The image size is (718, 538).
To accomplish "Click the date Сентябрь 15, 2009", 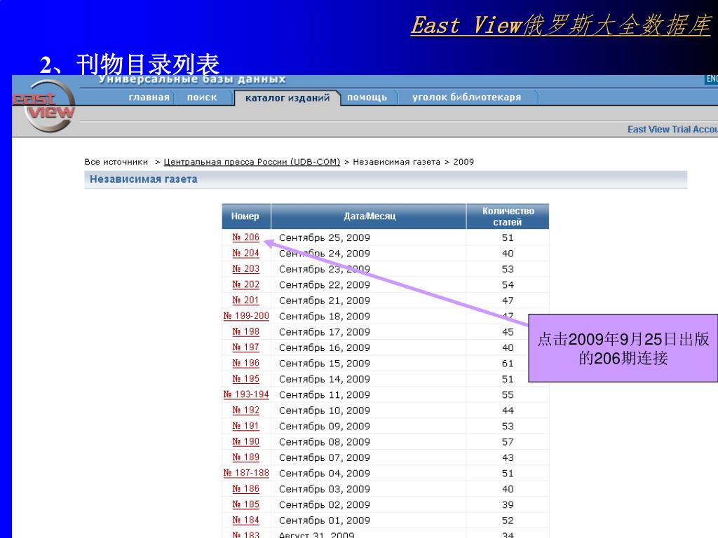I will [325, 364].
